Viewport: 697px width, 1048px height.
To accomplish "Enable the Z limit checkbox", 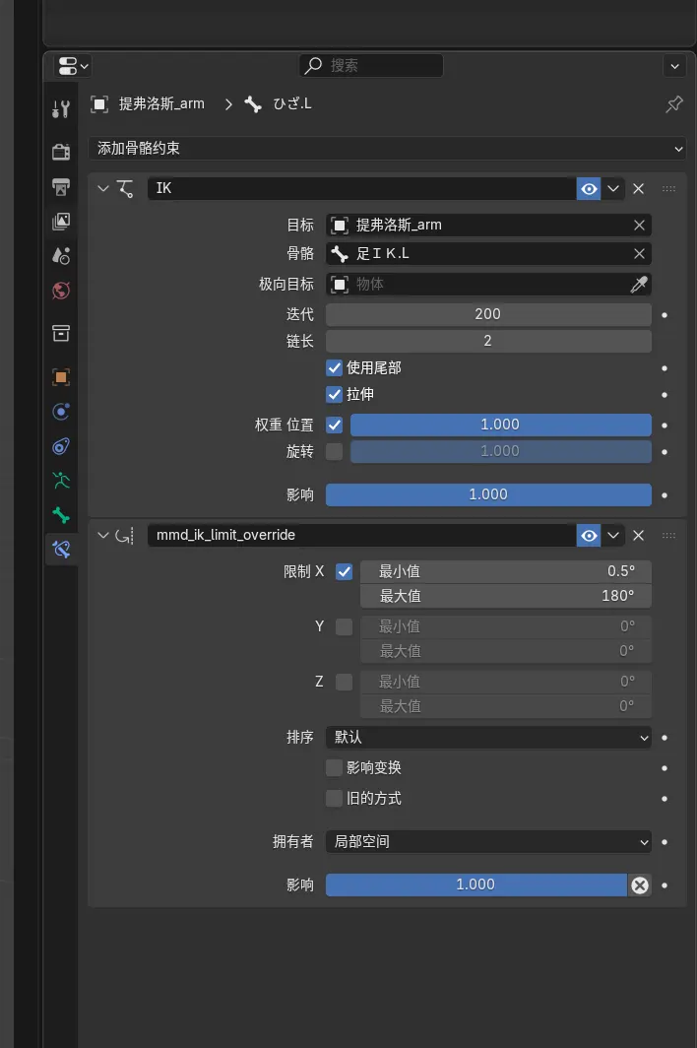I will click(345, 682).
